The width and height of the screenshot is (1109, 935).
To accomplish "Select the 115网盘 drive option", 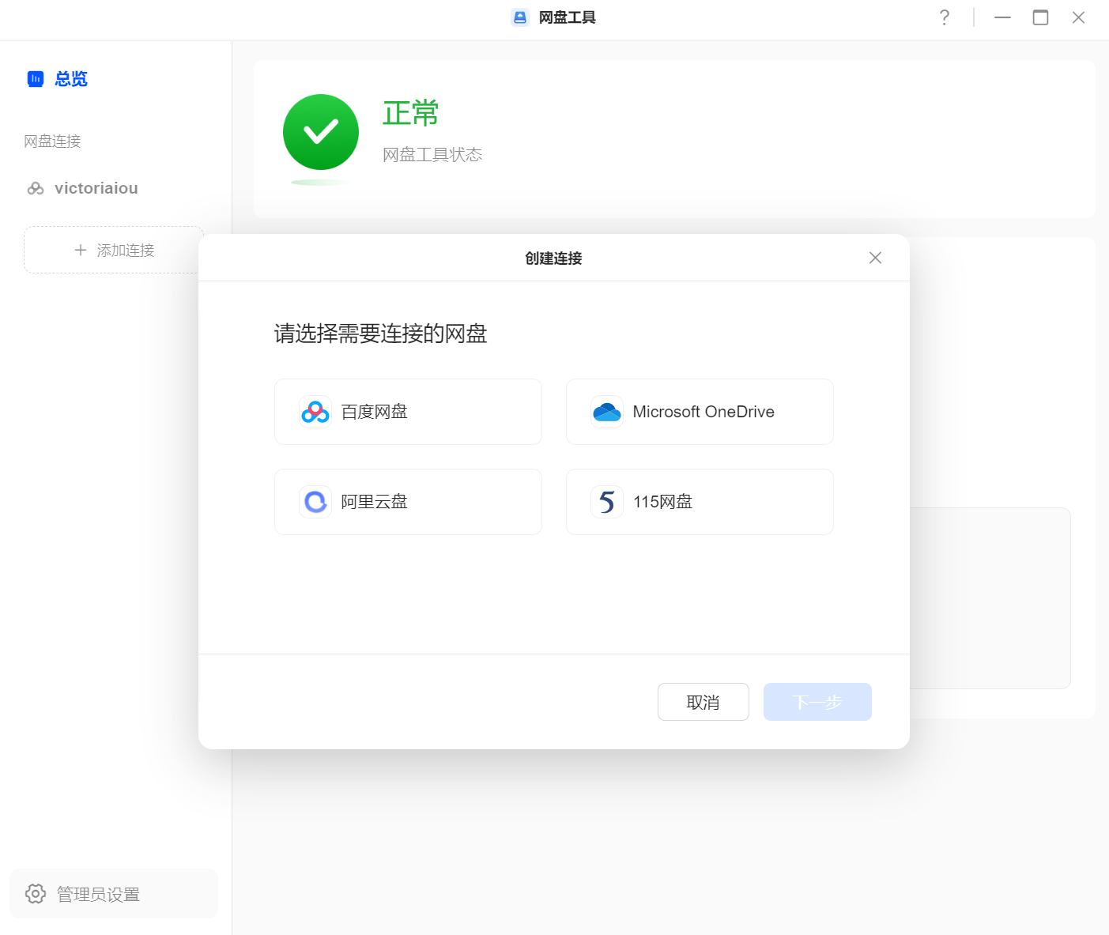I will tap(700, 502).
